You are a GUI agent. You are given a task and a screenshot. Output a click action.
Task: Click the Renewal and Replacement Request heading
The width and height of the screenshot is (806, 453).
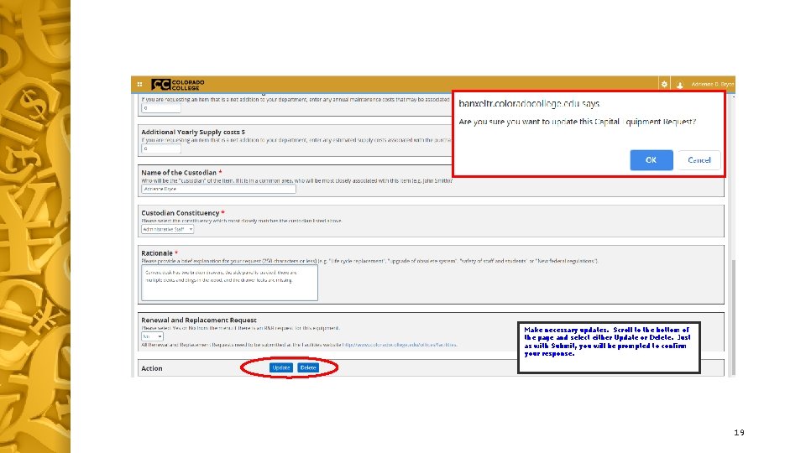[x=199, y=320]
